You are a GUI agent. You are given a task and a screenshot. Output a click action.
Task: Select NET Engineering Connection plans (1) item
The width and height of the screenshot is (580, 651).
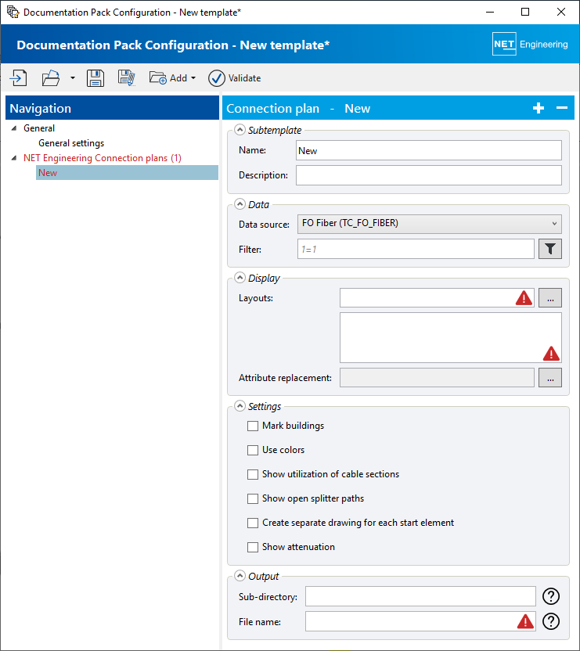[x=103, y=158]
